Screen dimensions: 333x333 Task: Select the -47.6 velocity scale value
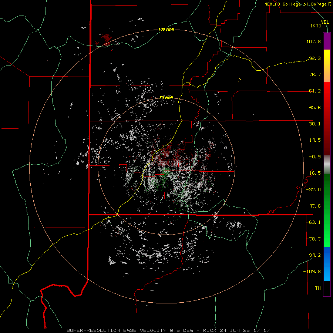pyautogui.click(x=313, y=206)
